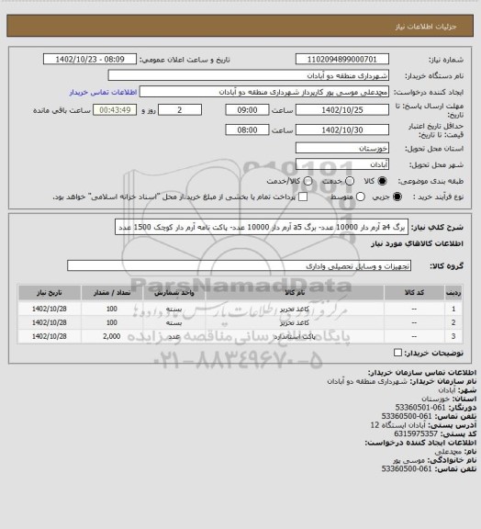Viewport: 481px width, 529px height.
Task: Select the کالا/خدمت radio button
Action: (308, 181)
